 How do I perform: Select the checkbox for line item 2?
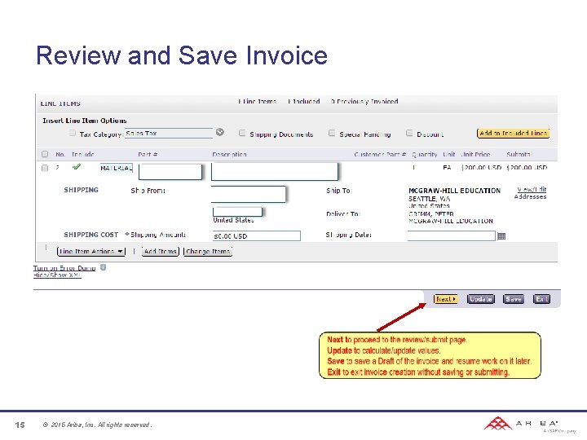[x=45, y=168]
